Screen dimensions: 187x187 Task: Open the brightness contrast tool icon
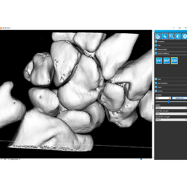(178, 36)
